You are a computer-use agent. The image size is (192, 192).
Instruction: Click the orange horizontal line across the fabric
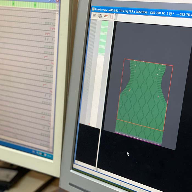[x=140, y=125]
